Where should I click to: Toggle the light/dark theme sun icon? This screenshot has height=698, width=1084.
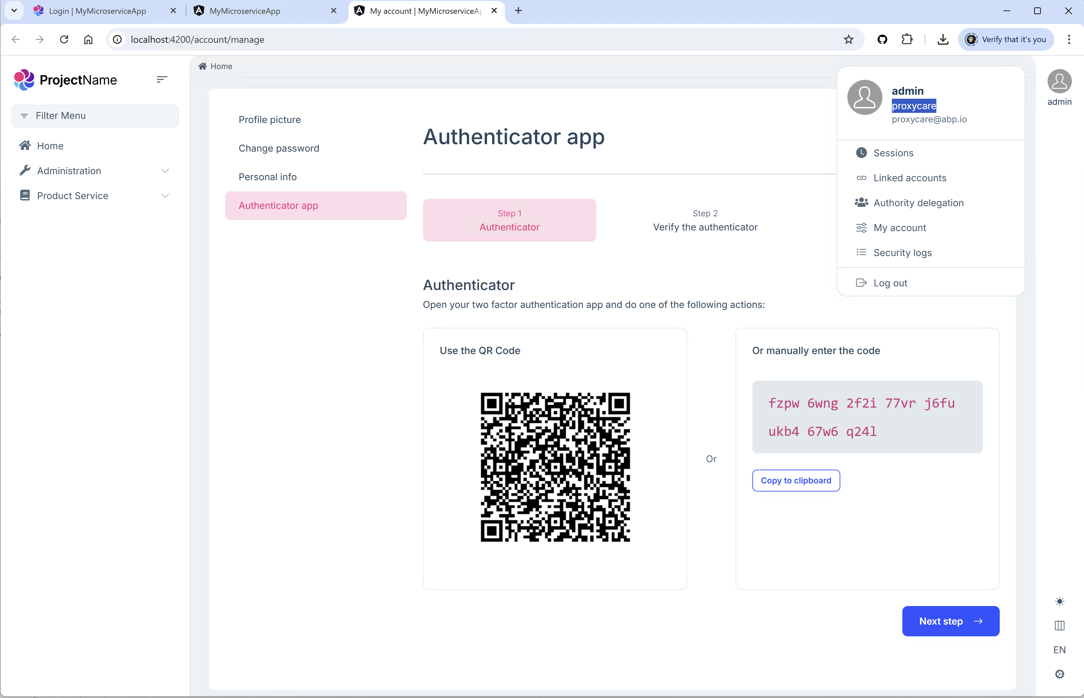[x=1059, y=601]
